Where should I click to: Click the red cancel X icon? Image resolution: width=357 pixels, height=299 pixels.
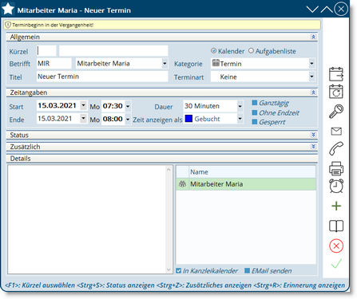336,246
